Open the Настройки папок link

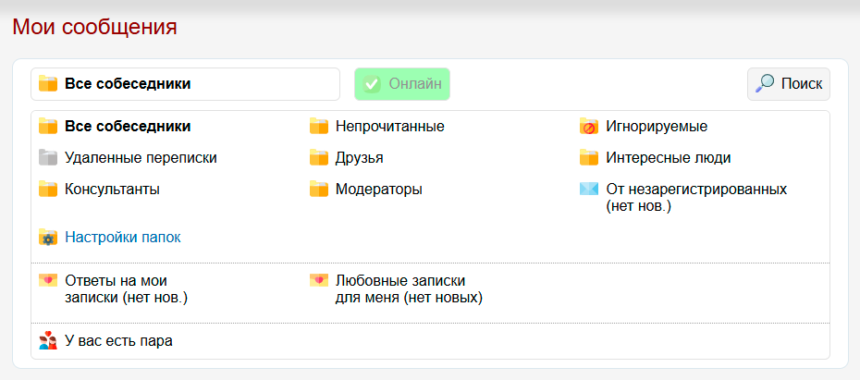tap(123, 238)
